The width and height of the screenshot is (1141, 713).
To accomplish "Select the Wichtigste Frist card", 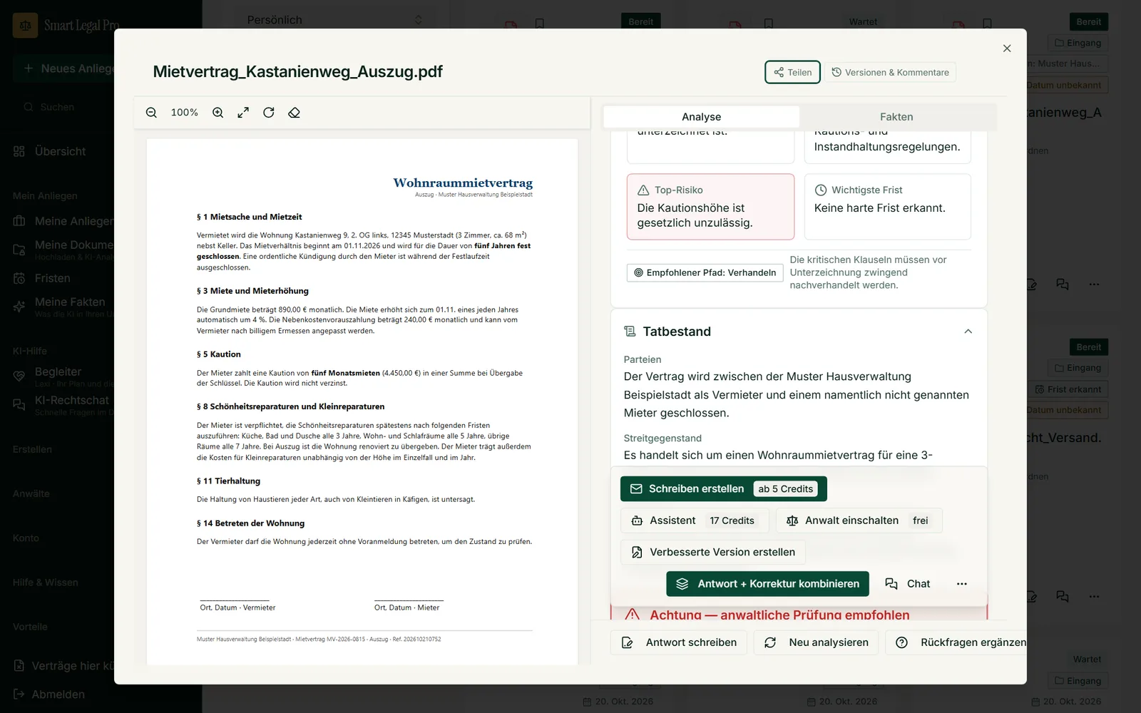I will tap(887, 207).
